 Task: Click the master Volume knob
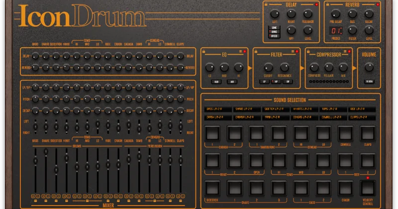369,67
